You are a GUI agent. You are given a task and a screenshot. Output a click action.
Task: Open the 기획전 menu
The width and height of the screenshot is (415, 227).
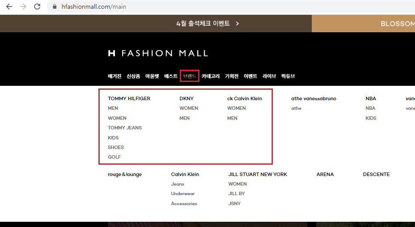click(232, 76)
